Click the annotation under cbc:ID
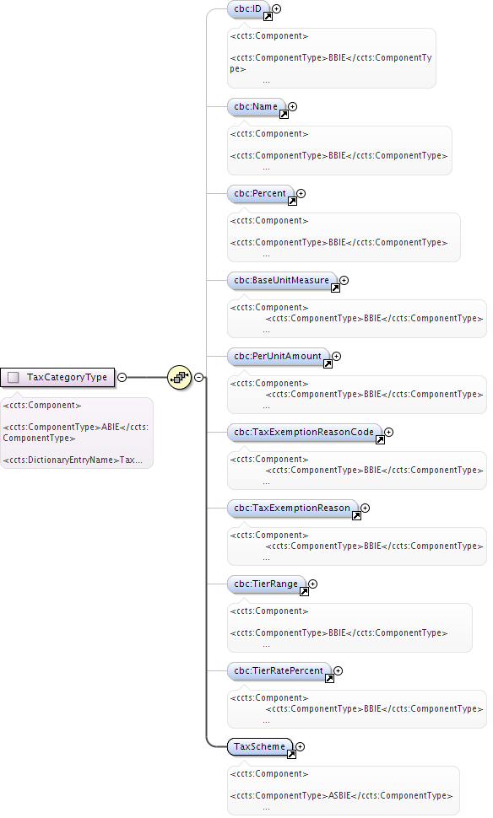493x818 pixels. tap(332, 58)
